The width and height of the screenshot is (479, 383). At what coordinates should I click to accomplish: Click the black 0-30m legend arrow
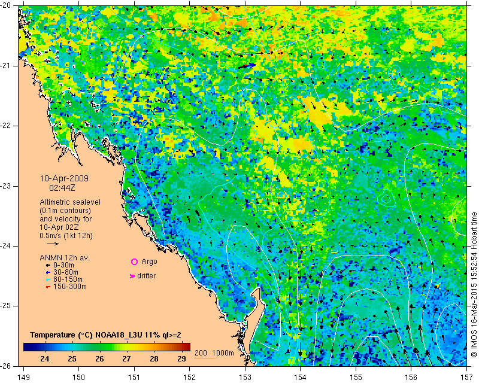(x=48, y=266)
